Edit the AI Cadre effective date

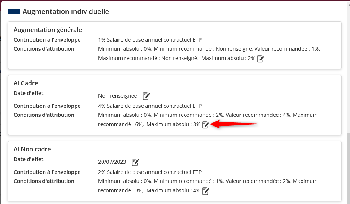147,96
